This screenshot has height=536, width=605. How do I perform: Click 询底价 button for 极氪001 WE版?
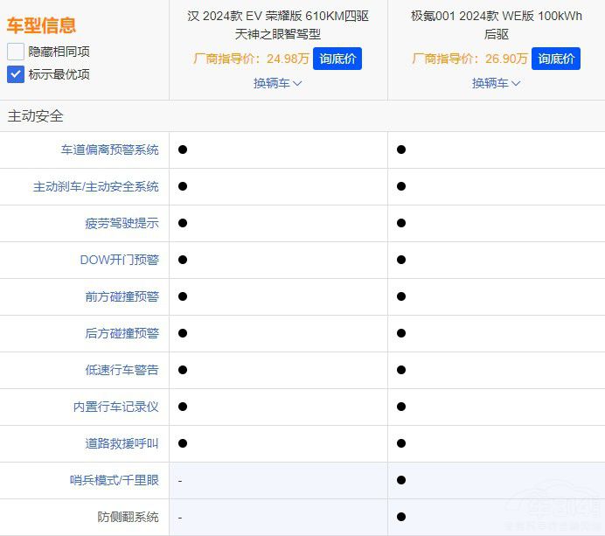[556, 59]
